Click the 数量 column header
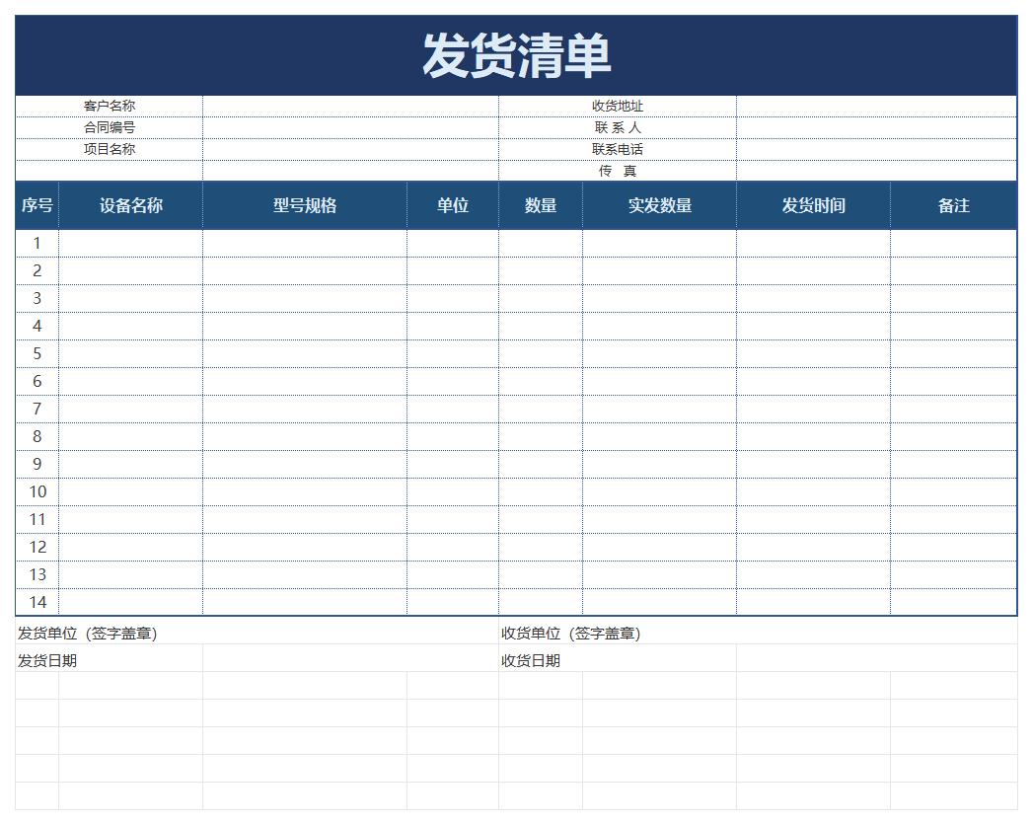This screenshot has height=825, width=1033. (x=541, y=205)
